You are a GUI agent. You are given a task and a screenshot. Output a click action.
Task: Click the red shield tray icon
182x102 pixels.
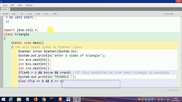(x=159, y=99)
